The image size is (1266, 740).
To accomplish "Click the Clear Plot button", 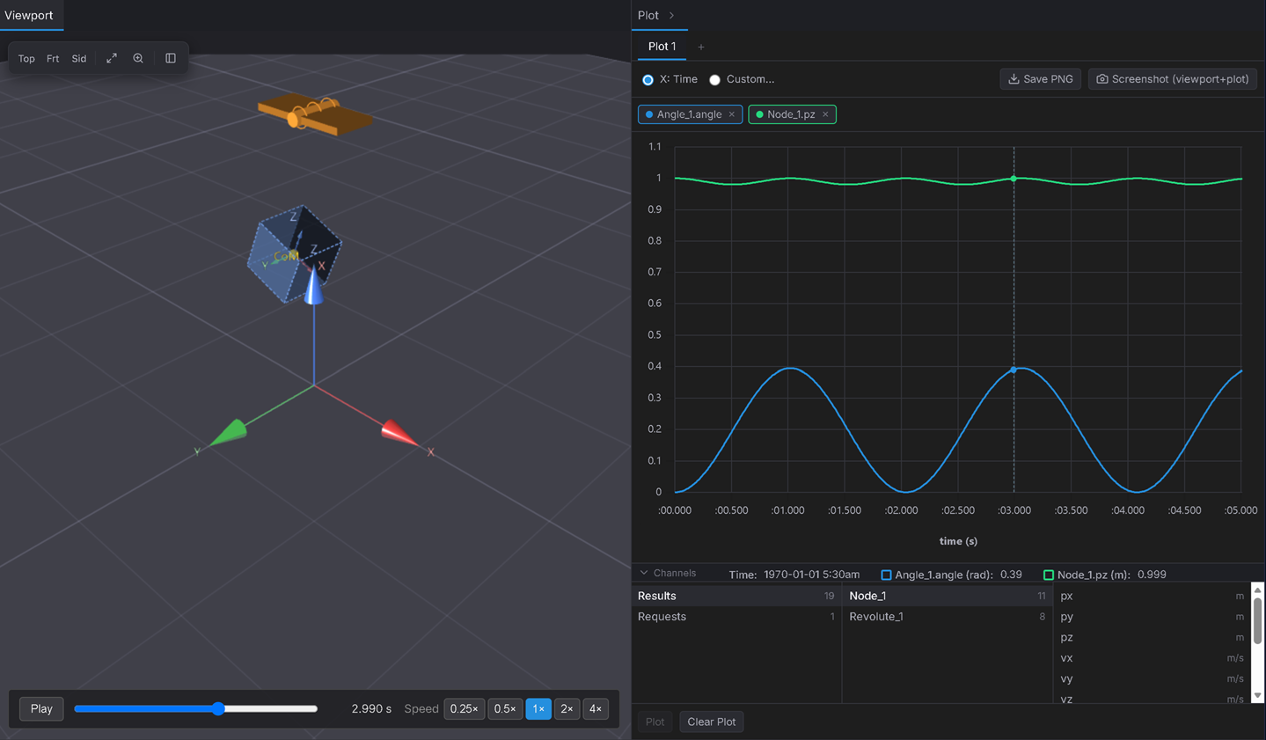I will pyautogui.click(x=711, y=722).
